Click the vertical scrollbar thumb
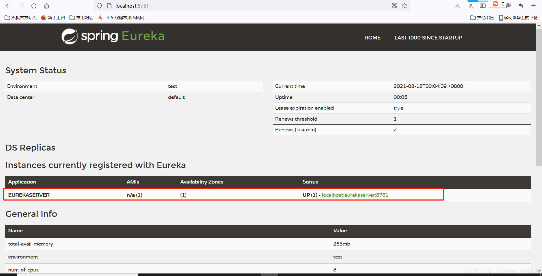Image resolution: width=542 pixels, height=276 pixels. click(539, 97)
